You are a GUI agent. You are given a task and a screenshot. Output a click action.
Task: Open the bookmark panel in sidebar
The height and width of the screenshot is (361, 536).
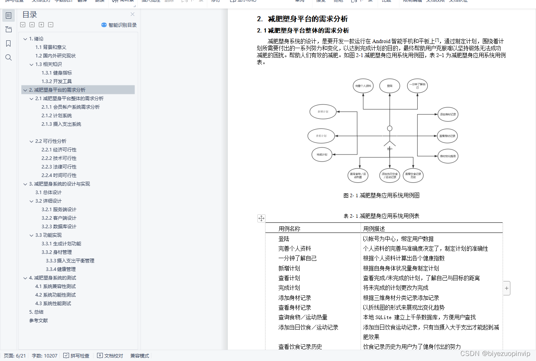[9, 43]
